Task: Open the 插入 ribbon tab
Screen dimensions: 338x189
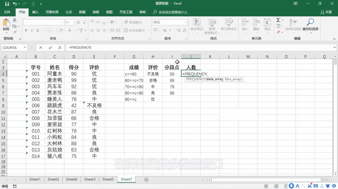Action: pyautogui.click(x=36, y=12)
